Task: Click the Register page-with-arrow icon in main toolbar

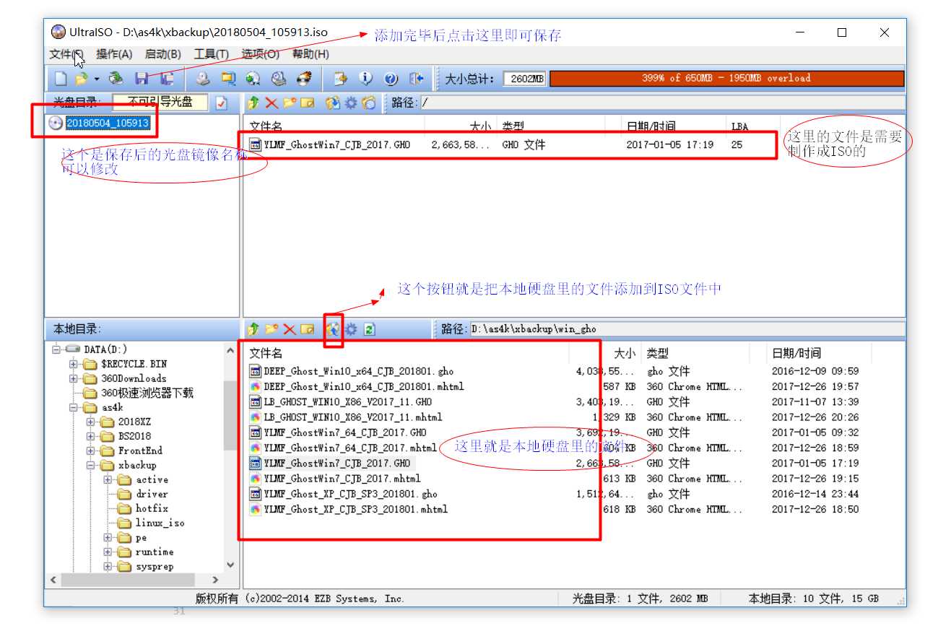Action: point(340,78)
